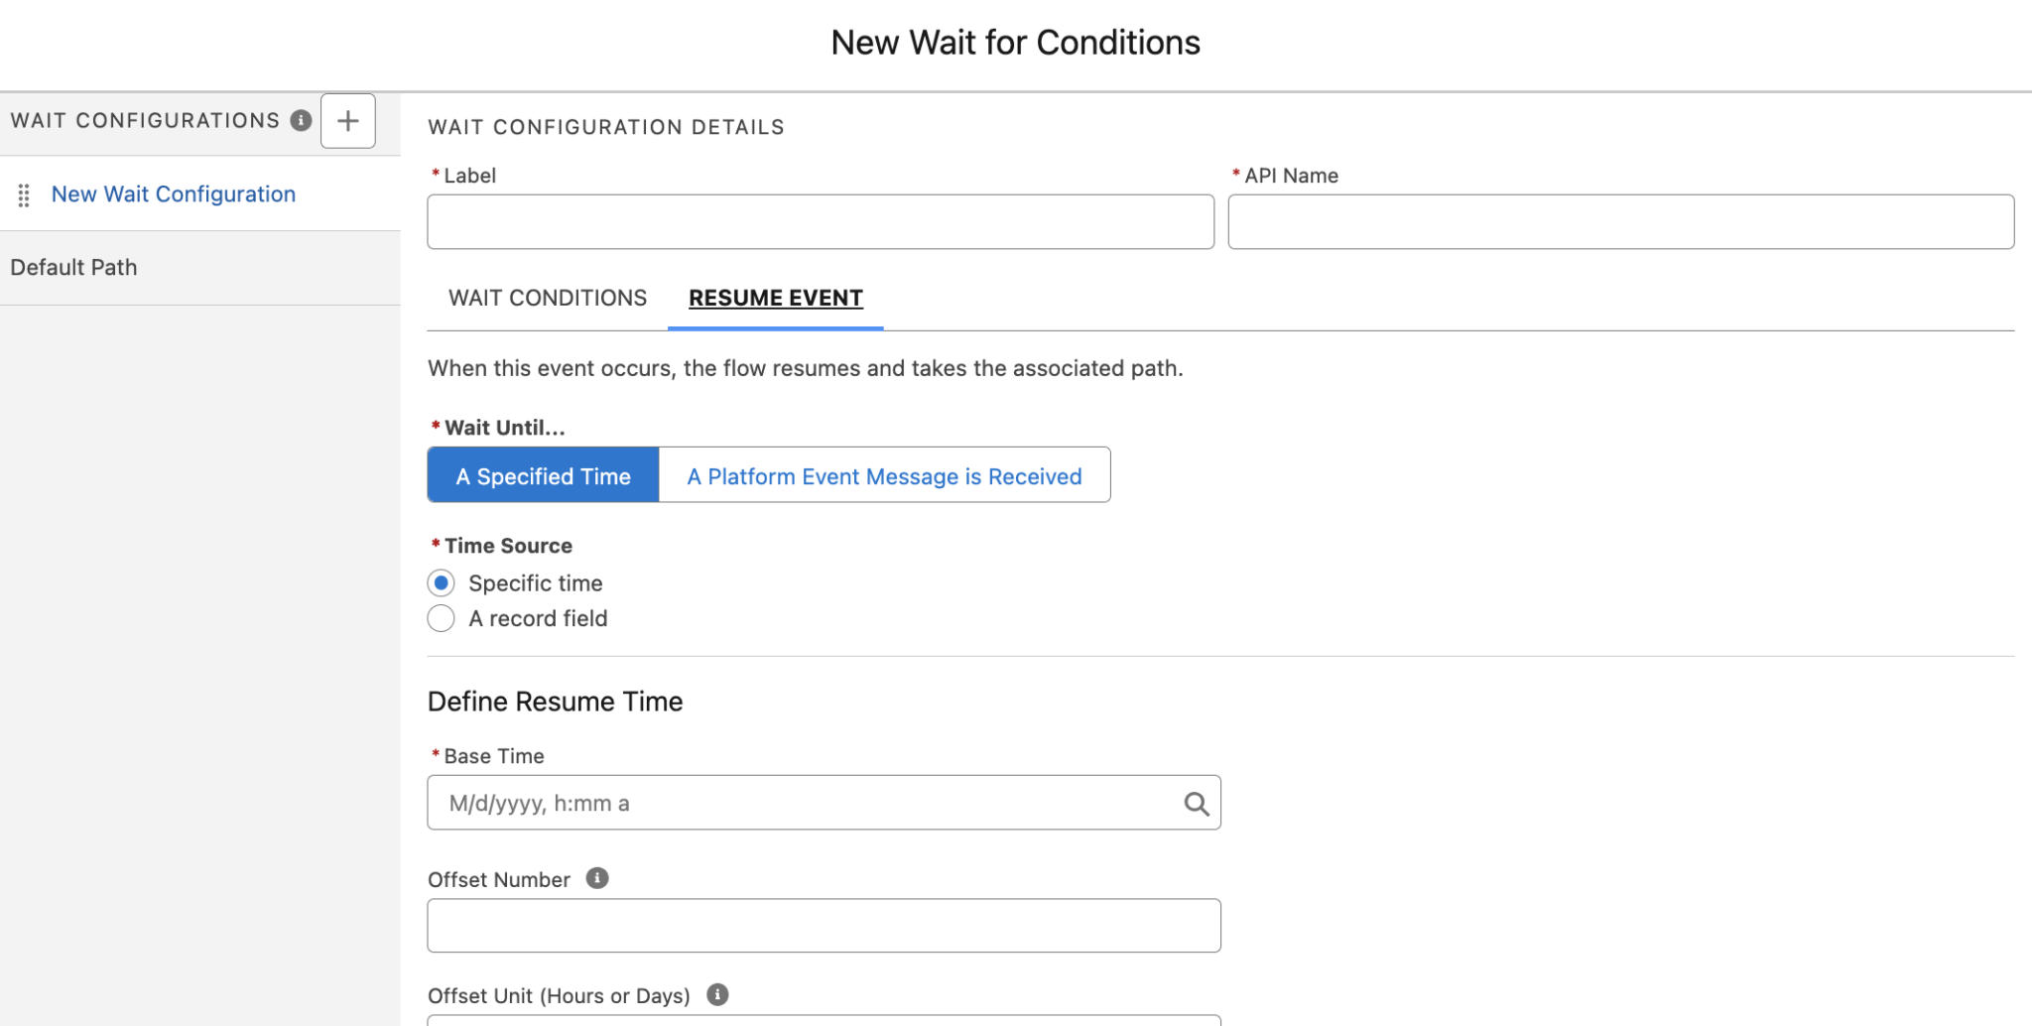The image size is (2032, 1026).
Task: Switch Wait Until to A Platform Event Message is Received
Action: (883, 475)
